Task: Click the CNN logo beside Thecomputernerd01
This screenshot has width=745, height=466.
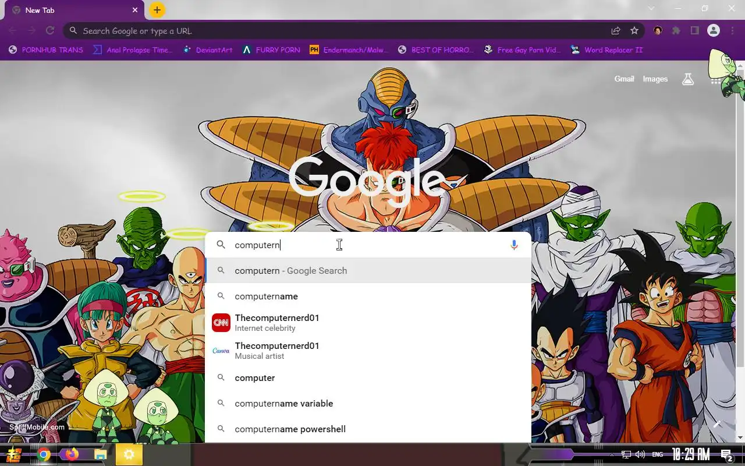Action: pyautogui.click(x=221, y=323)
